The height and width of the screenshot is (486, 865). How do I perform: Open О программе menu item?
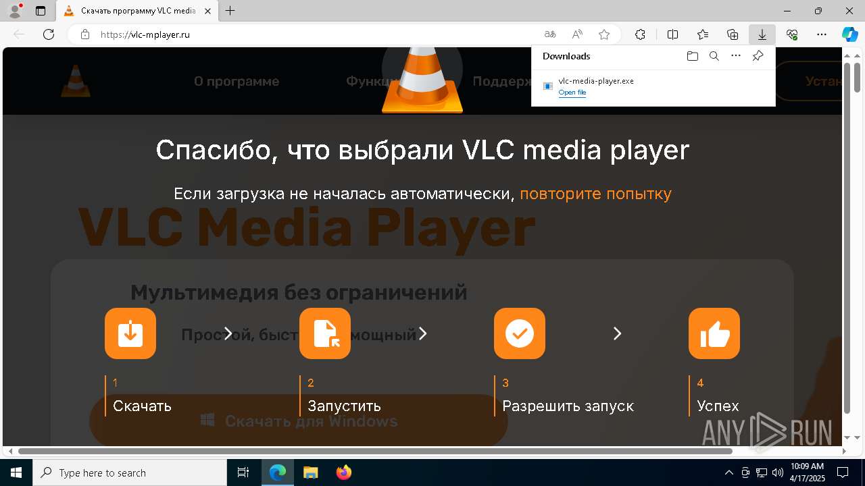click(237, 82)
